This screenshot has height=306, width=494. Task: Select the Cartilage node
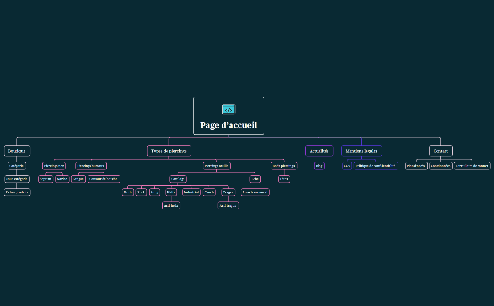coord(178,179)
